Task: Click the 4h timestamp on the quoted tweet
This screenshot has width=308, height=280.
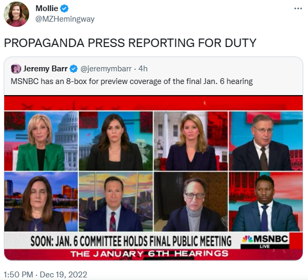Action: click(143, 69)
